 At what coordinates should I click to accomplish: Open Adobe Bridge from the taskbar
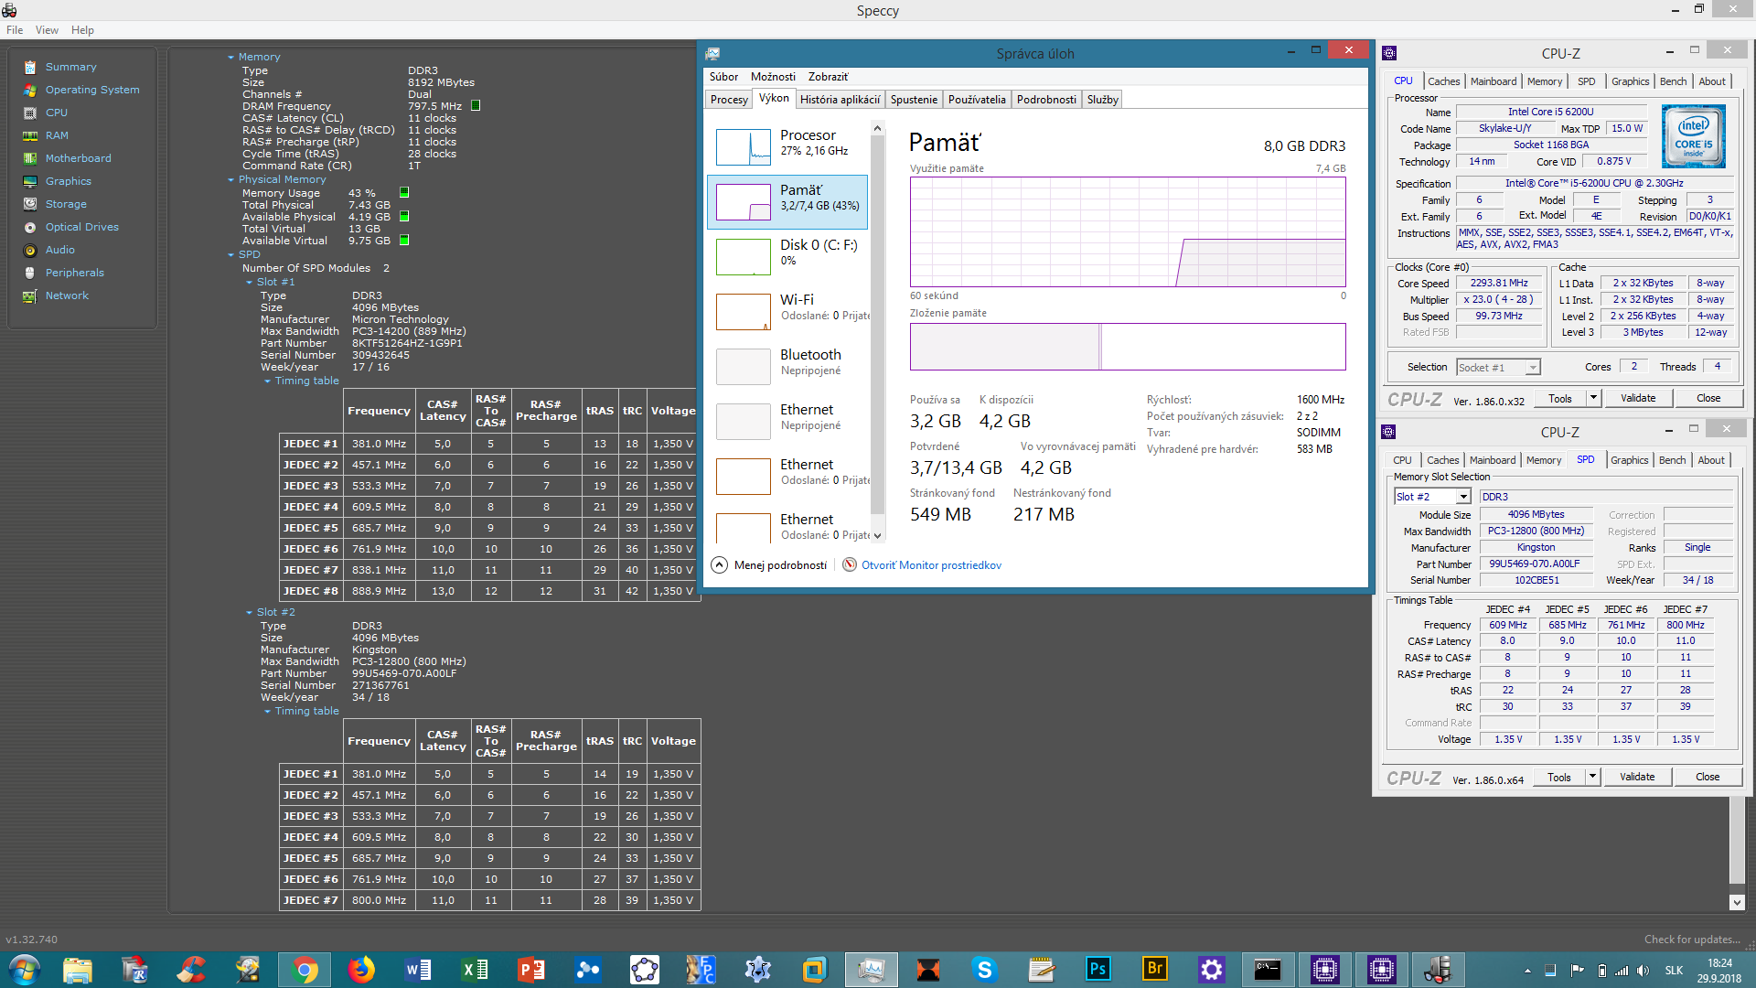tap(1155, 969)
